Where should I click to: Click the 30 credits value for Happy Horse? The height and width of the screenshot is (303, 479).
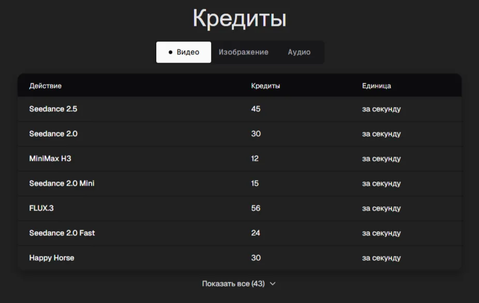[x=256, y=258]
